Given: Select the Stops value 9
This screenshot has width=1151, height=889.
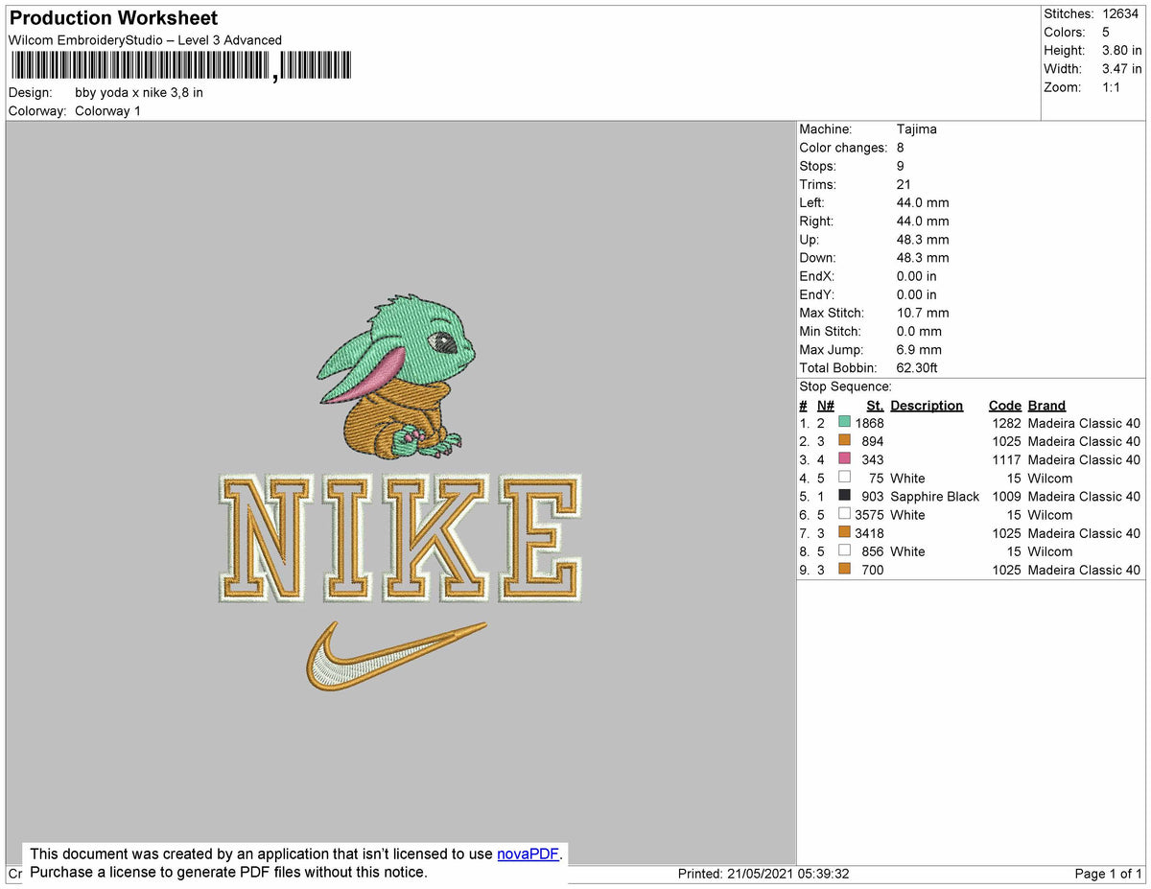Looking at the screenshot, I should (x=901, y=166).
